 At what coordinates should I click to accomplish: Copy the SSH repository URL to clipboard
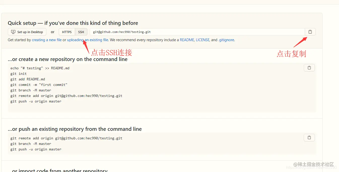pyautogui.click(x=310, y=32)
